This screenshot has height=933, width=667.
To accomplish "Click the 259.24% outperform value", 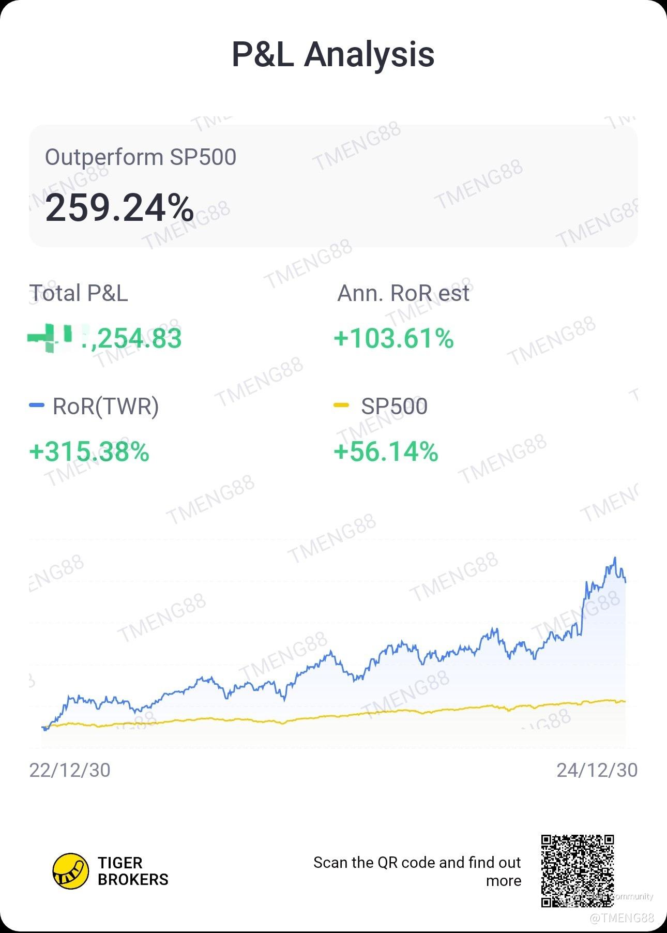I will pos(119,208).
